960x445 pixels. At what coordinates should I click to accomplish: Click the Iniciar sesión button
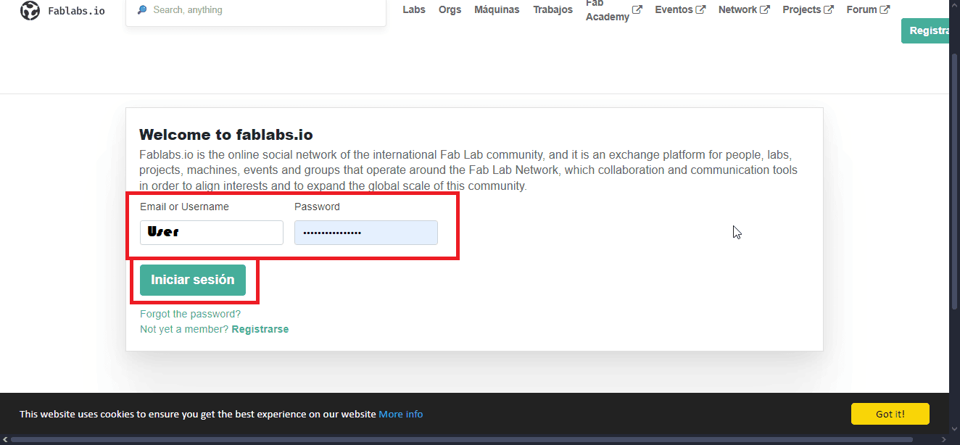(193, 280)
